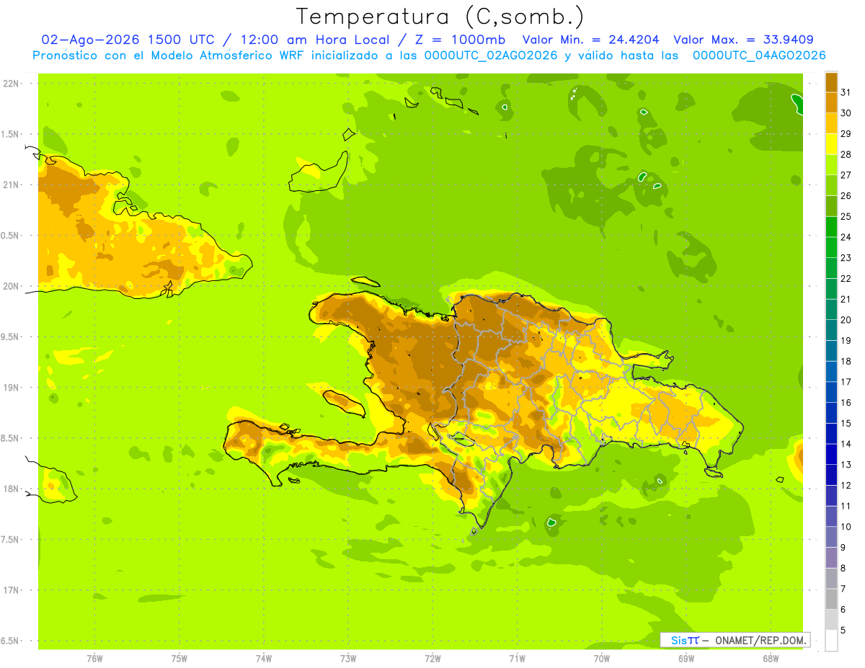Screen dimensions: 865x668
Task: Click the "69W" longitude label
Action: coord(686,659)
